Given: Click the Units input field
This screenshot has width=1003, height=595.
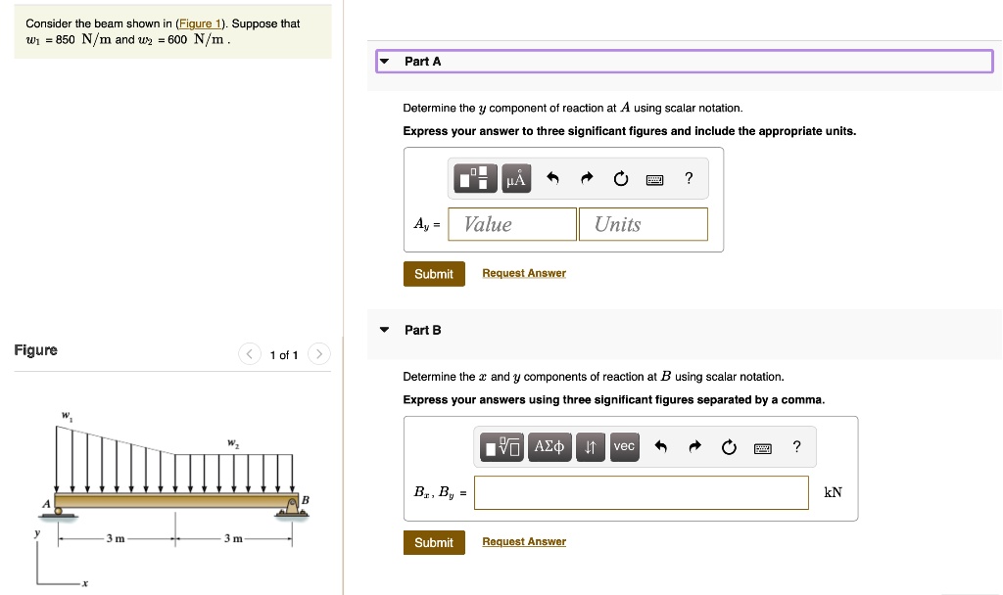Looking at the screenshot, I should click(x=643, y=224).
